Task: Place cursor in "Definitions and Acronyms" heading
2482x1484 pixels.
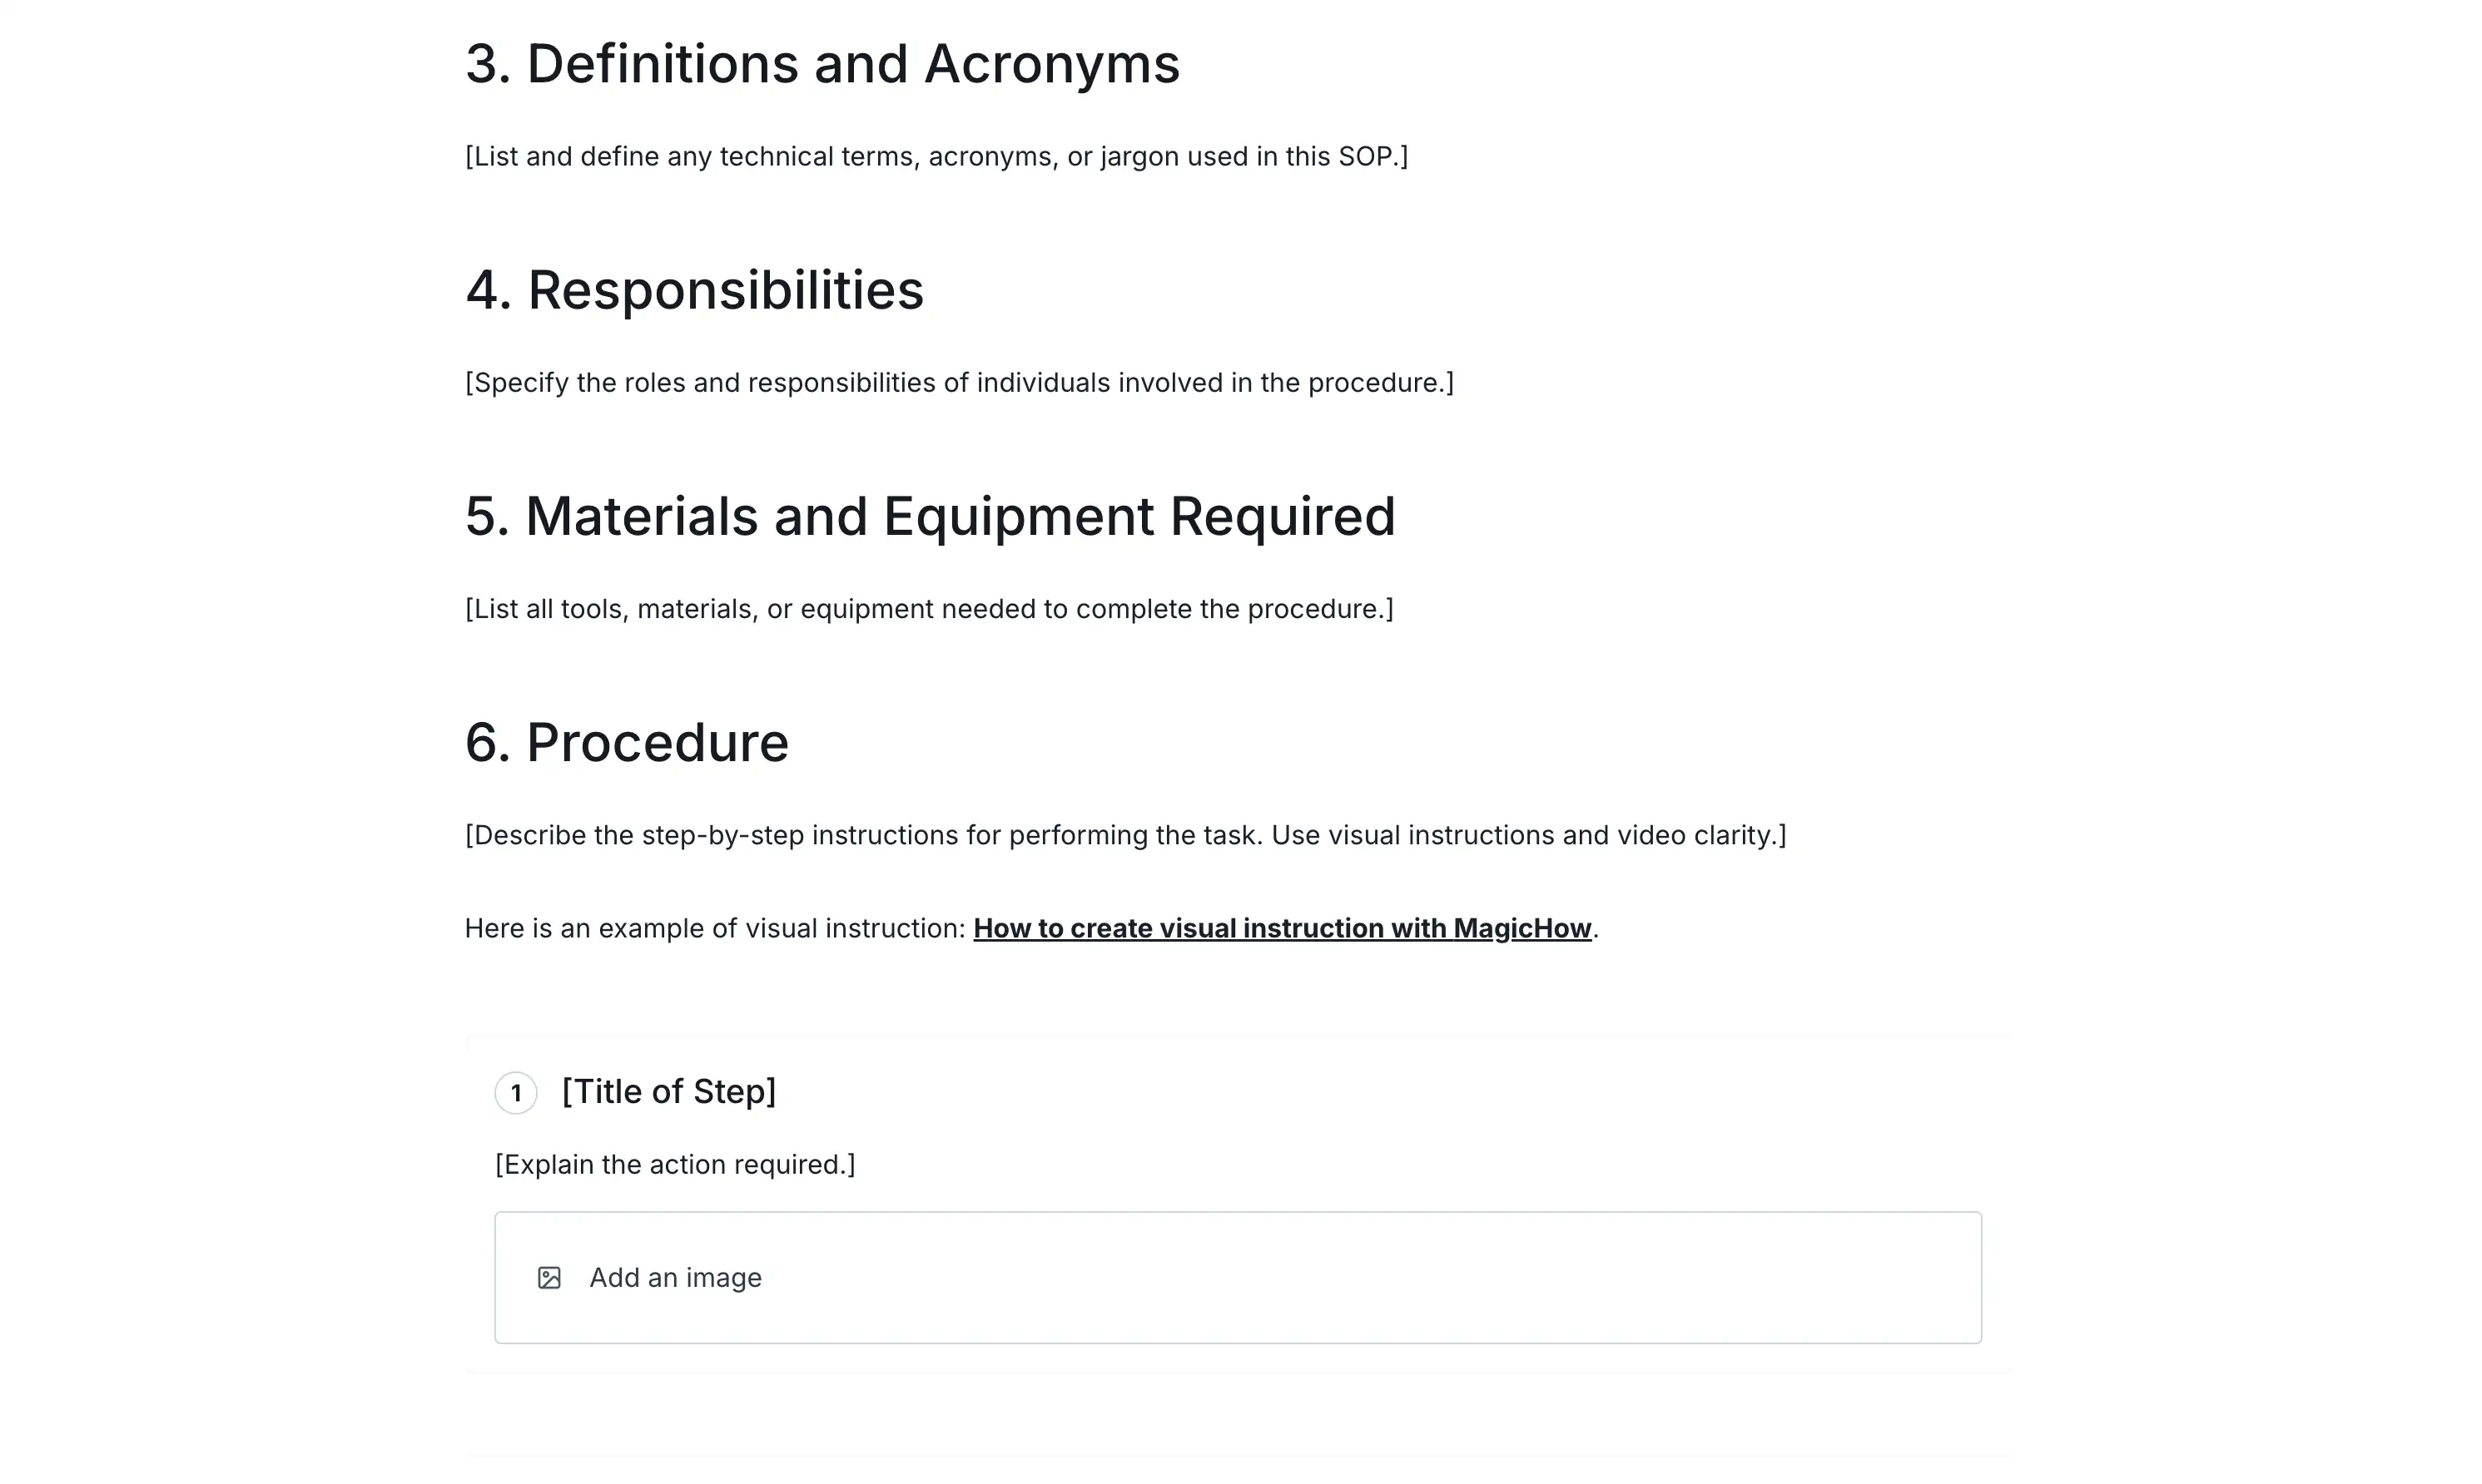Action: (x=822, y=64)
